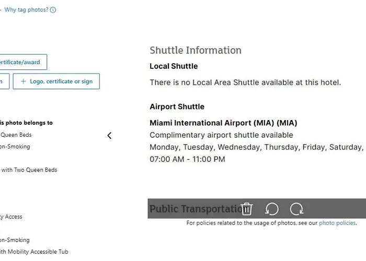
Task: Select the Non-Smoking option above Mobility Accessible Tub
Action: tap(15, 240)
